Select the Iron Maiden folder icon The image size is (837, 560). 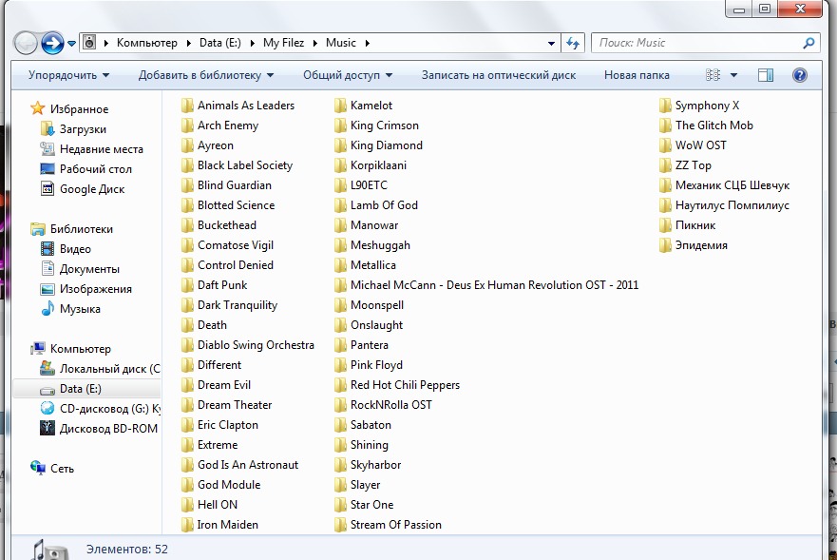pyautogui.click(x=187, y=525)
